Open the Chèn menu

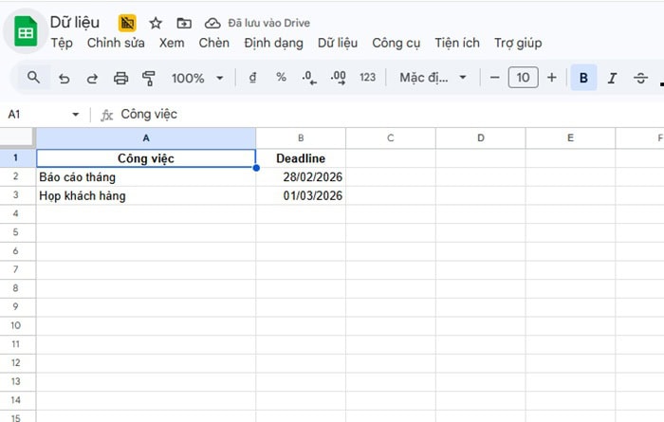click(213, 43)
